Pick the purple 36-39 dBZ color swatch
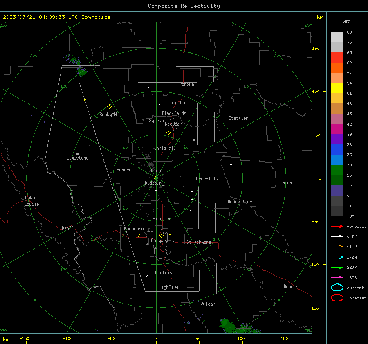The image size is (368, 344). pos(337,139)
